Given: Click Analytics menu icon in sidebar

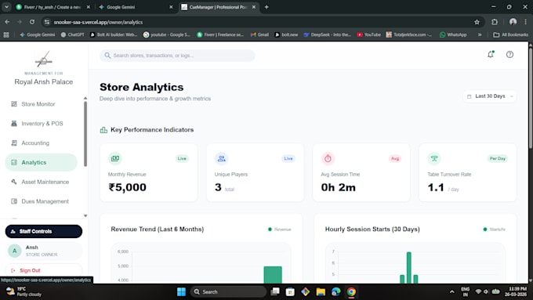Looking at the screenshot, I should click(14, 162).
